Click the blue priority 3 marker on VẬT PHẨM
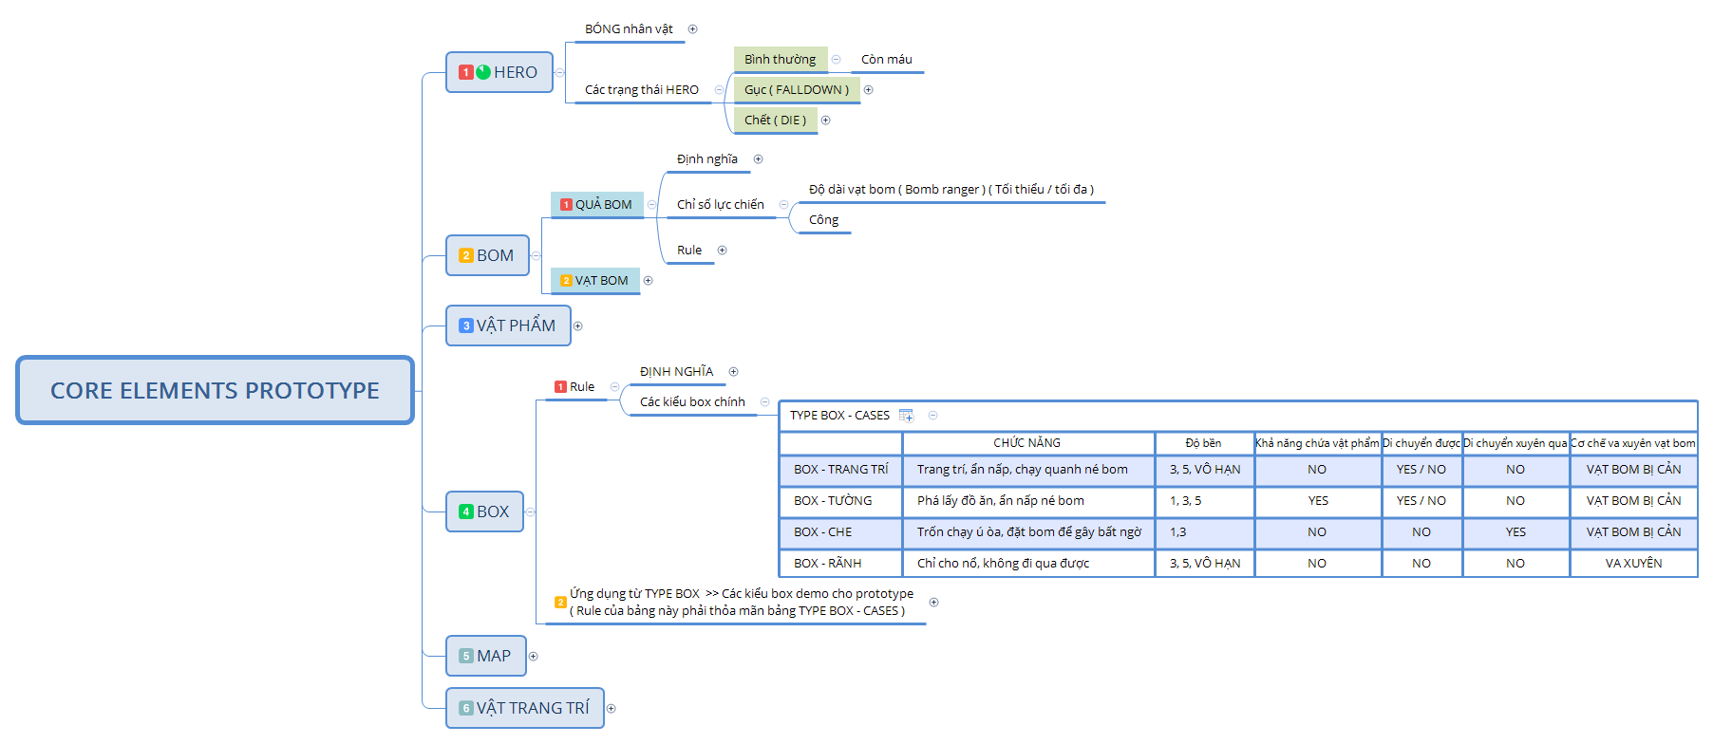The image size is (1713, 744). pyautogui.click(x=465, y=325)
